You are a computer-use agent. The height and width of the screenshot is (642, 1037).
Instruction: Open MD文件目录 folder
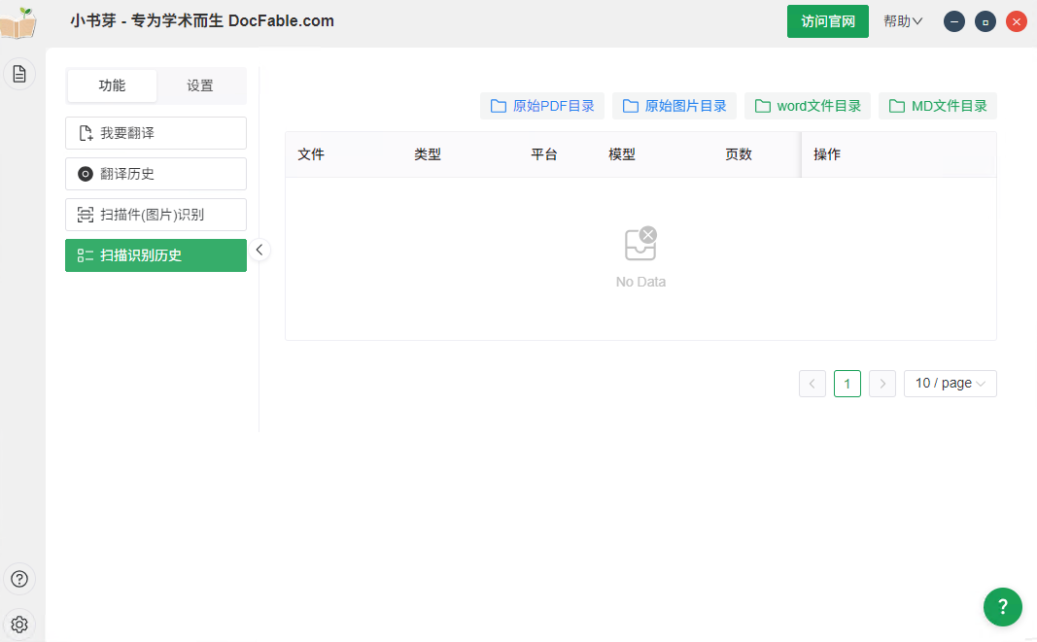938,106
